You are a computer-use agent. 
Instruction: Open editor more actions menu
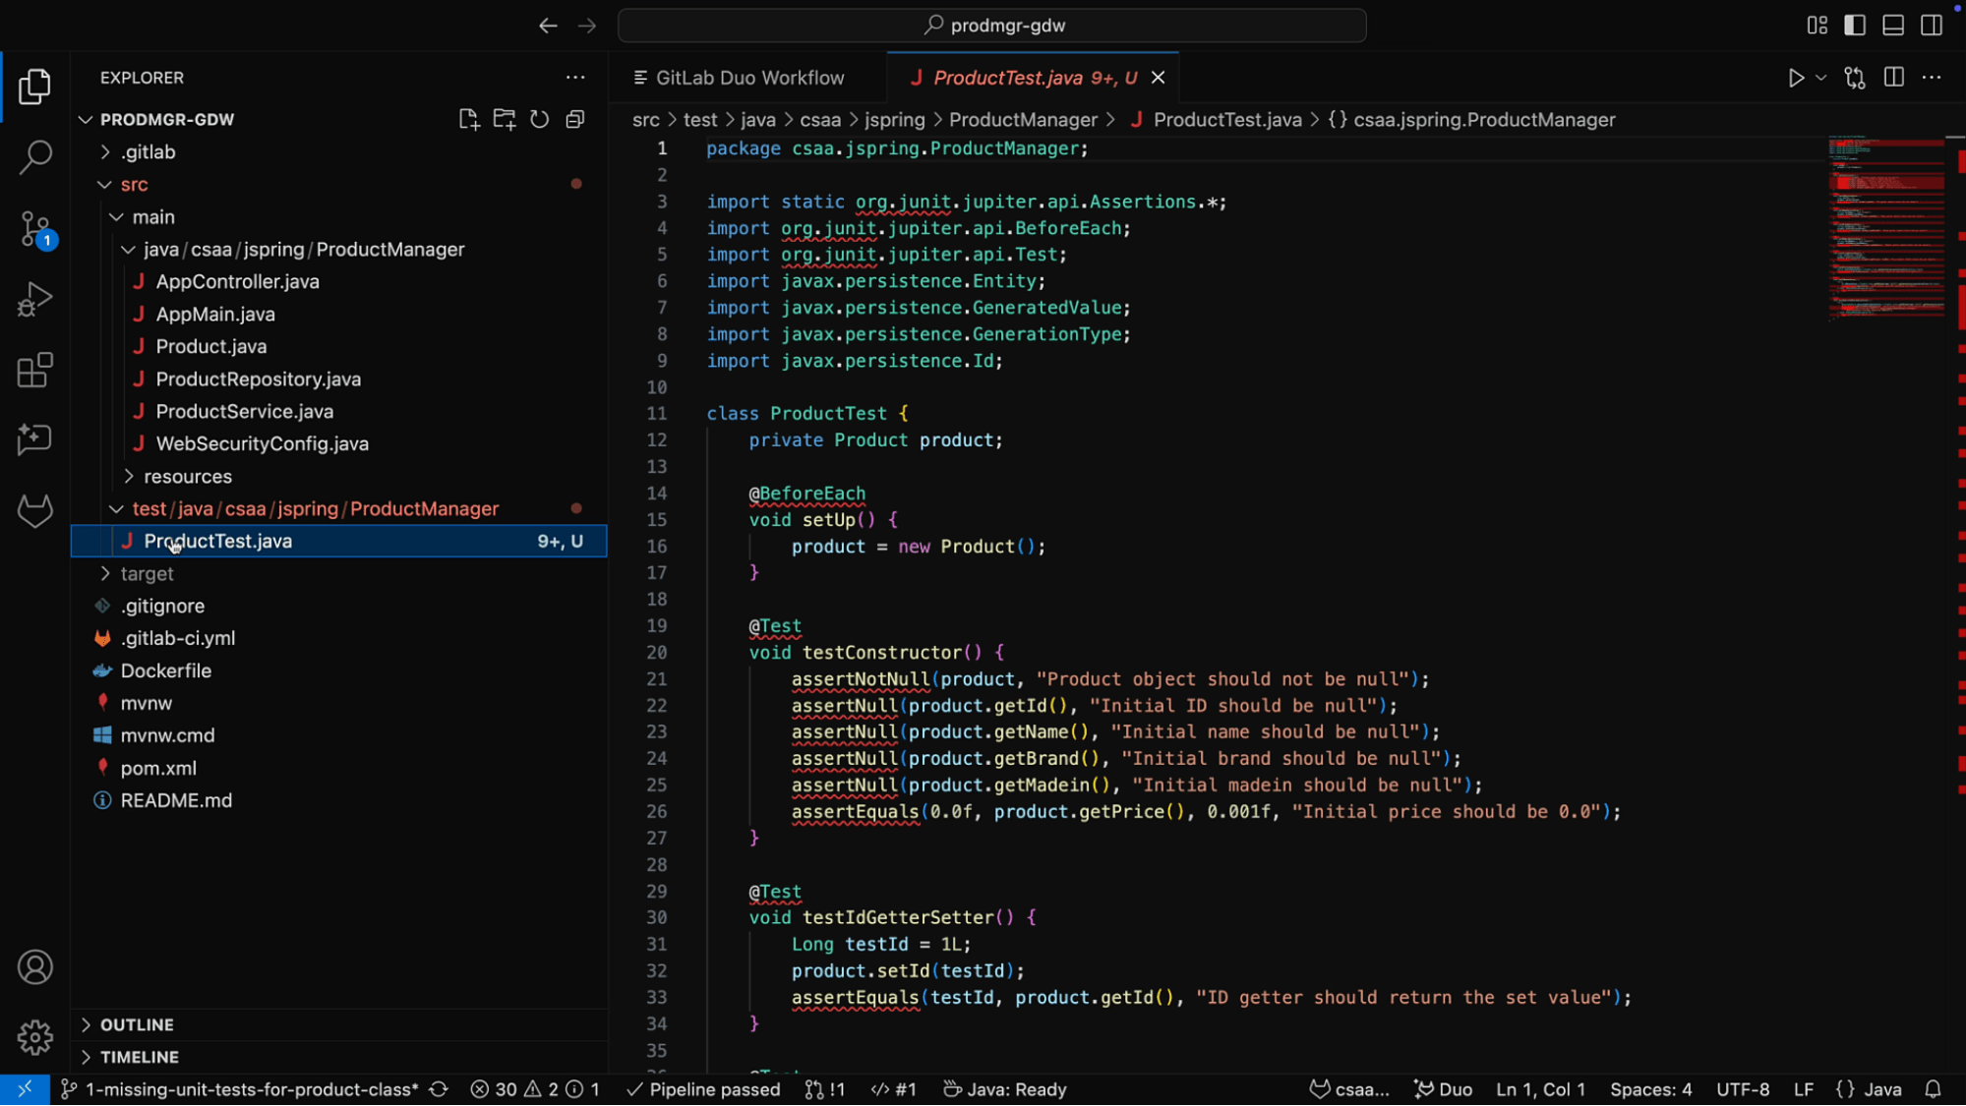point(1932,78)
